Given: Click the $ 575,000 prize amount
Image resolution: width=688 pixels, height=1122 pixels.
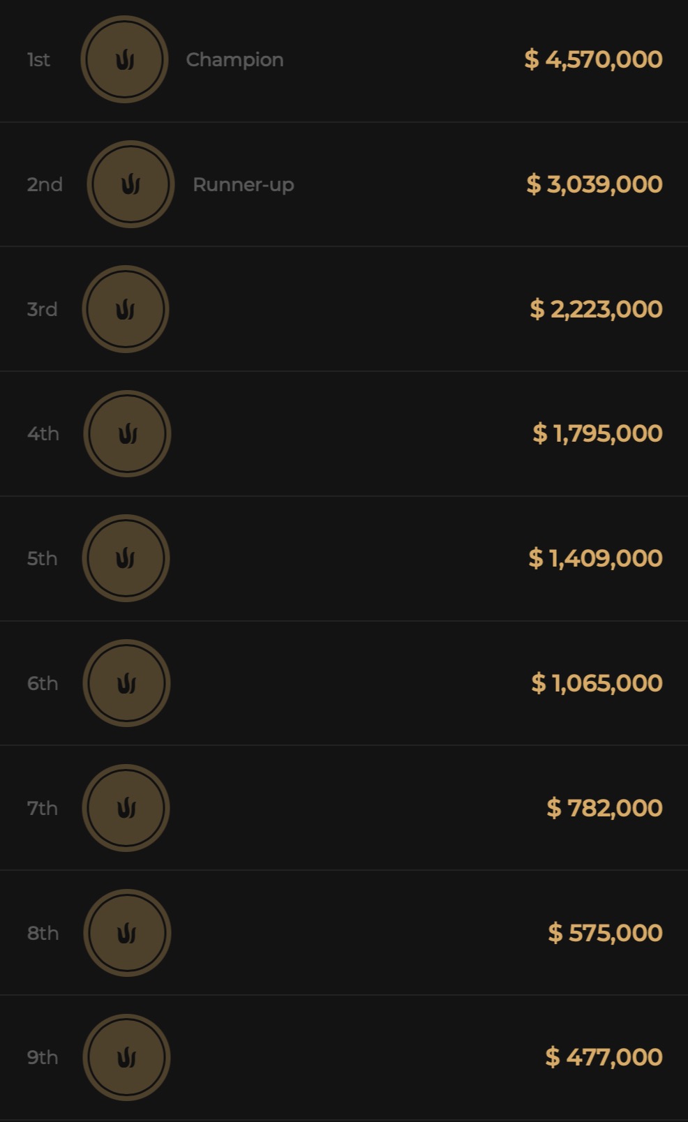Looking at the screenshot, I should tap(605, 933).
